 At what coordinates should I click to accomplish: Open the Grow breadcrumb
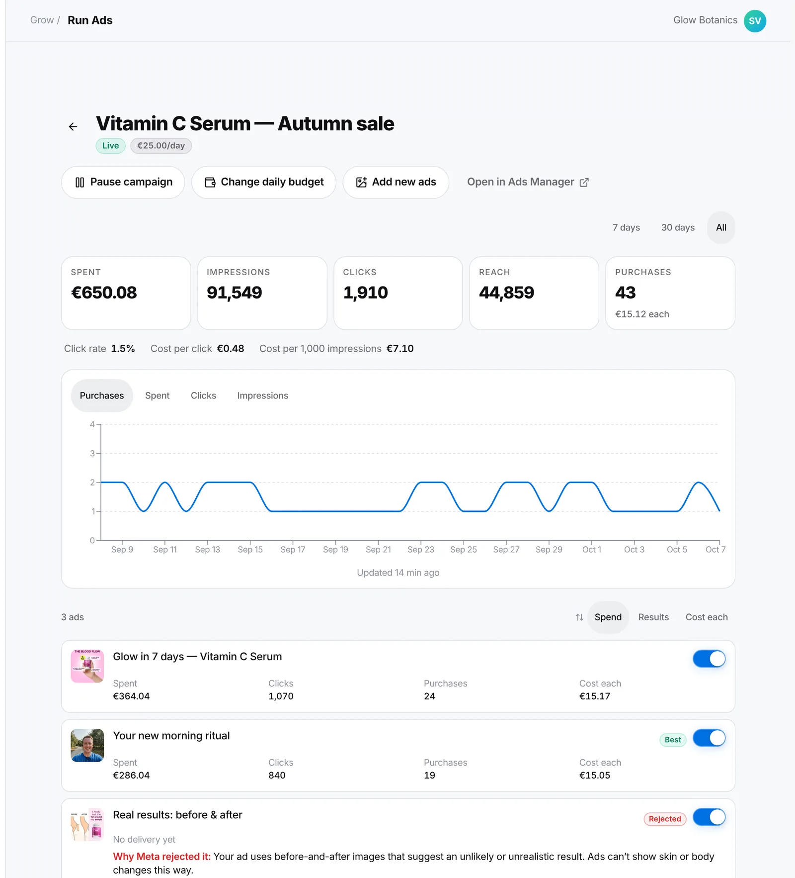[42, 20]
